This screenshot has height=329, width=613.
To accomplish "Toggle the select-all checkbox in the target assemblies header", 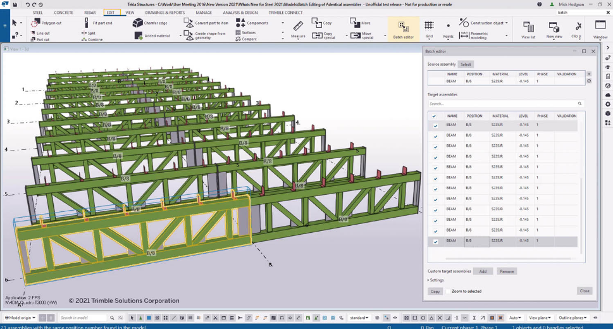I will 434,116.
